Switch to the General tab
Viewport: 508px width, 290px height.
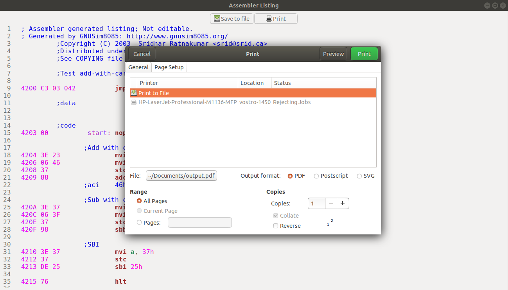click(138, 67)
